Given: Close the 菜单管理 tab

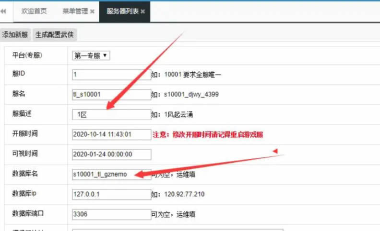Looking at the screenshot, I should pyautogui.click(x=92, y=11).
